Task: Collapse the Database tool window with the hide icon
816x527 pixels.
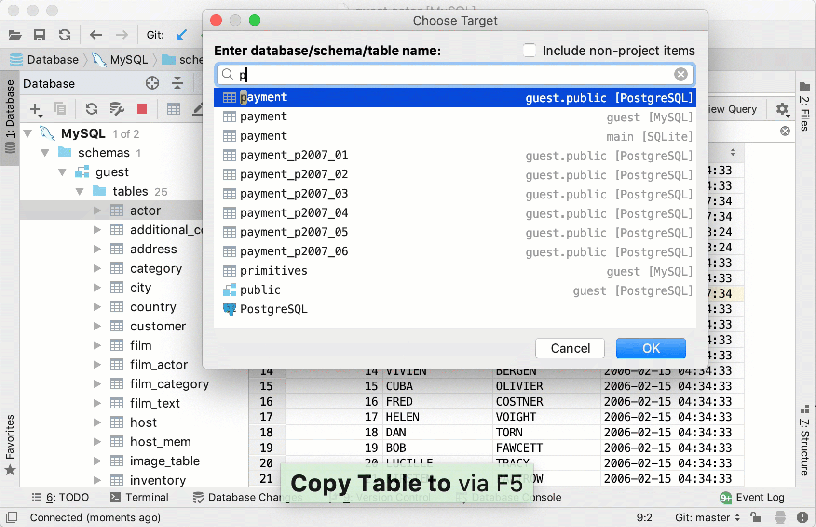Action: pyautogui.click(x=177, y=83)
